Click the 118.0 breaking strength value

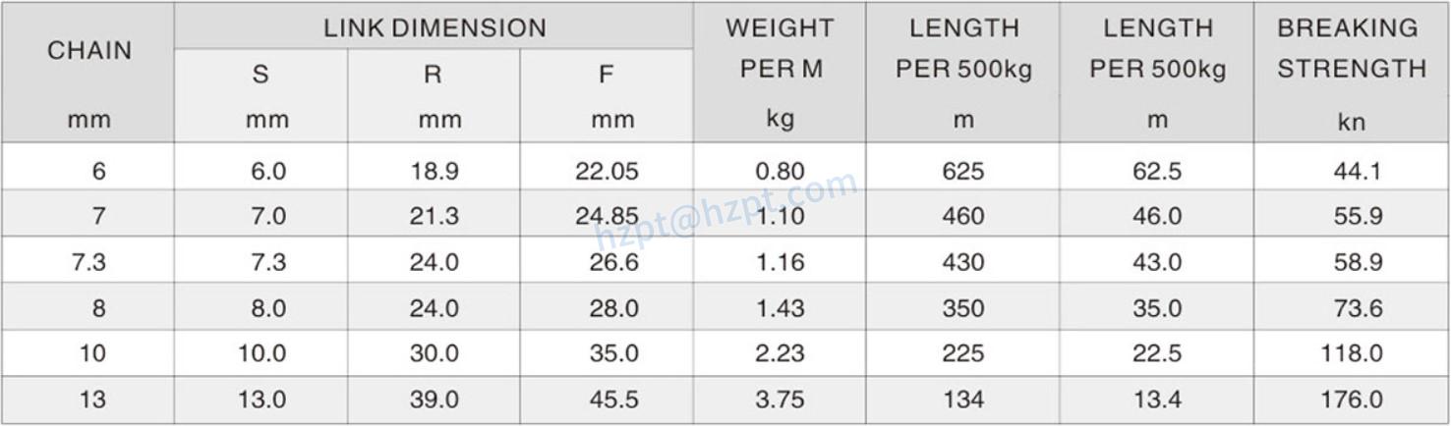pyautogui.click(x=1353, y=353)
